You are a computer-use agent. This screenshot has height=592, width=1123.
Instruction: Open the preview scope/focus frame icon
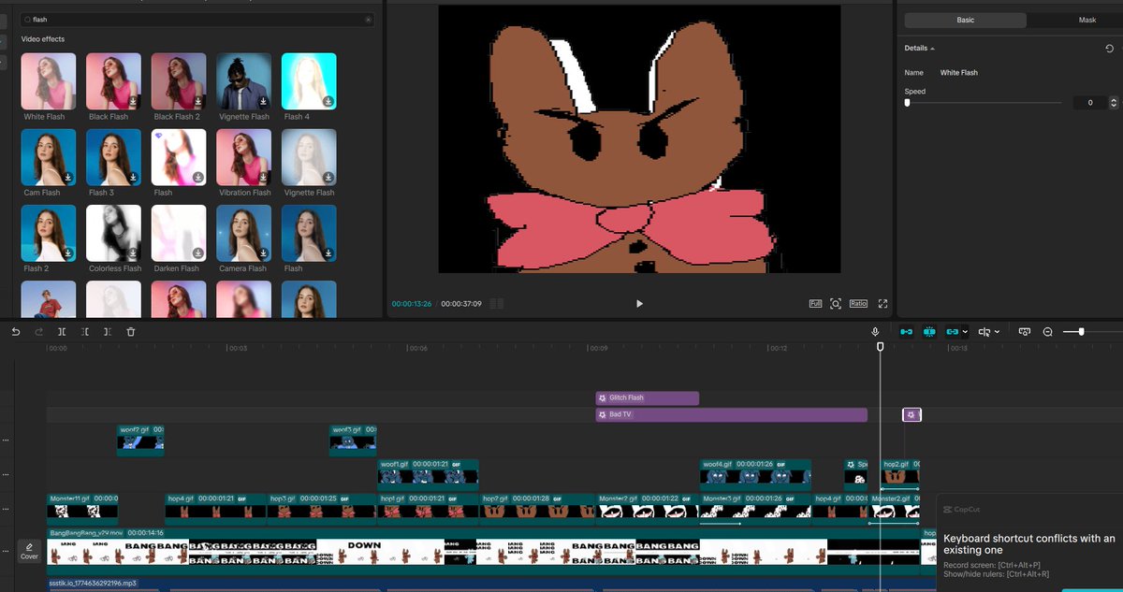(836, 304)
